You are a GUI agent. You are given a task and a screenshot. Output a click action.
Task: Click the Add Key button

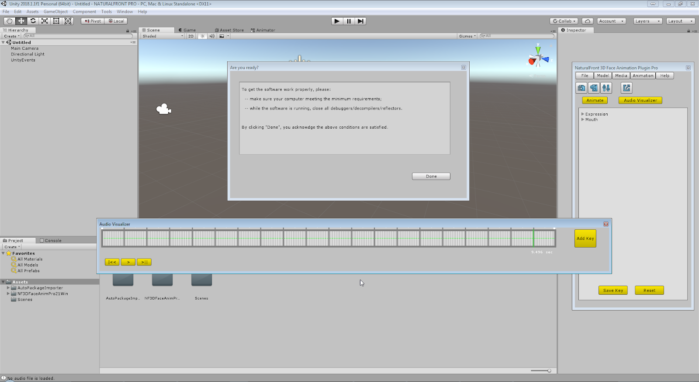(x=585, y=239)
